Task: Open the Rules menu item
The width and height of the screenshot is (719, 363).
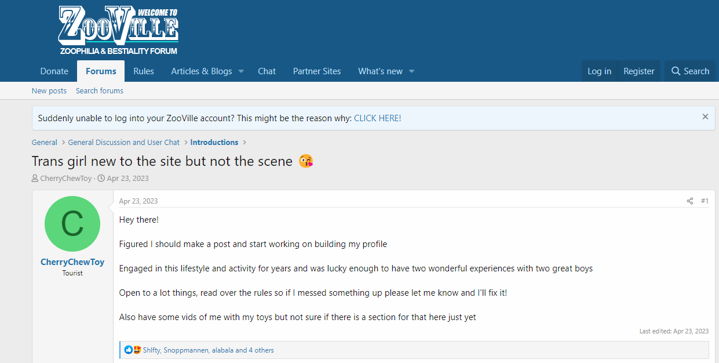Action: pos(144,71)
